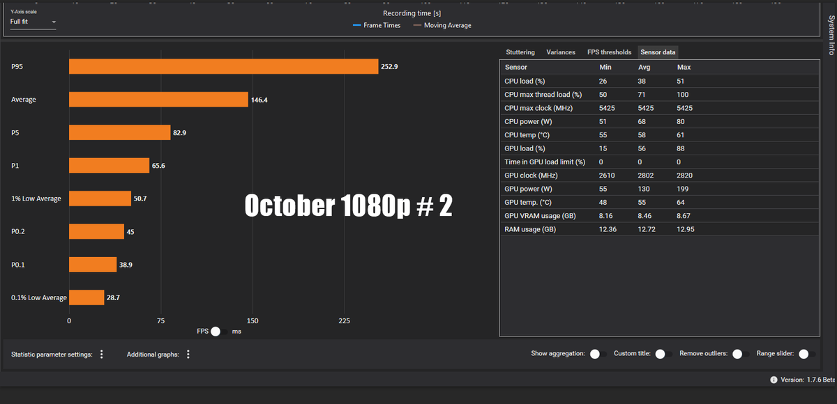
Task: Select the GPU temp. (°C) row
Action: pyautogui.click(x=659, y=201)
